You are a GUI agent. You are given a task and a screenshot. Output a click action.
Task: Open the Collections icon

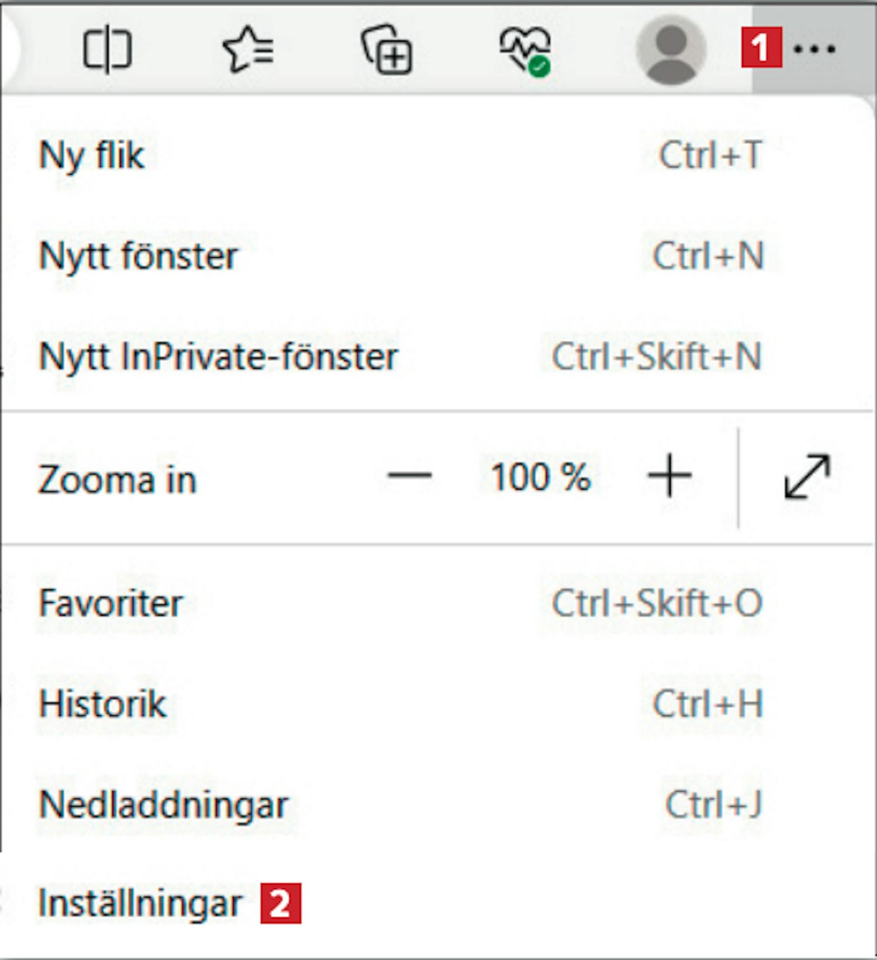tap(387, 50)
